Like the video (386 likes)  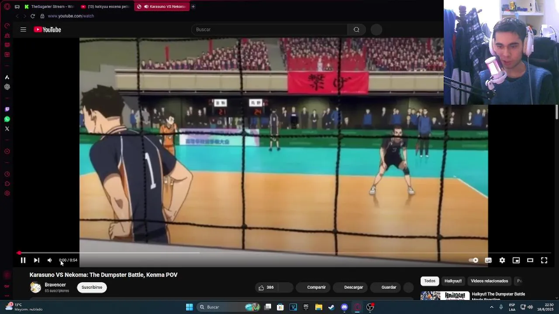click(x=266, y=287)
